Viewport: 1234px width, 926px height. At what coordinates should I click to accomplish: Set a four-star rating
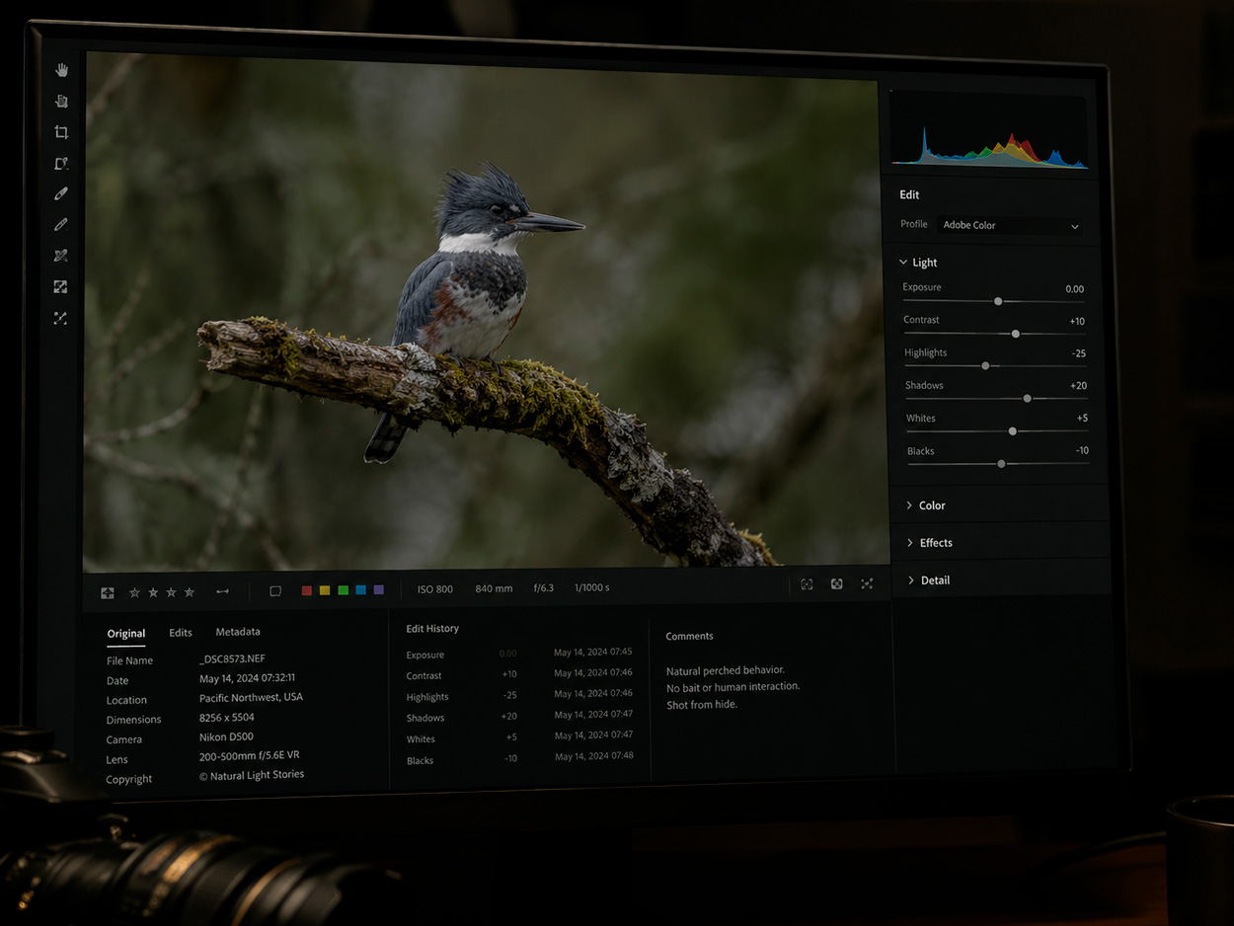[x=190, y=592]
